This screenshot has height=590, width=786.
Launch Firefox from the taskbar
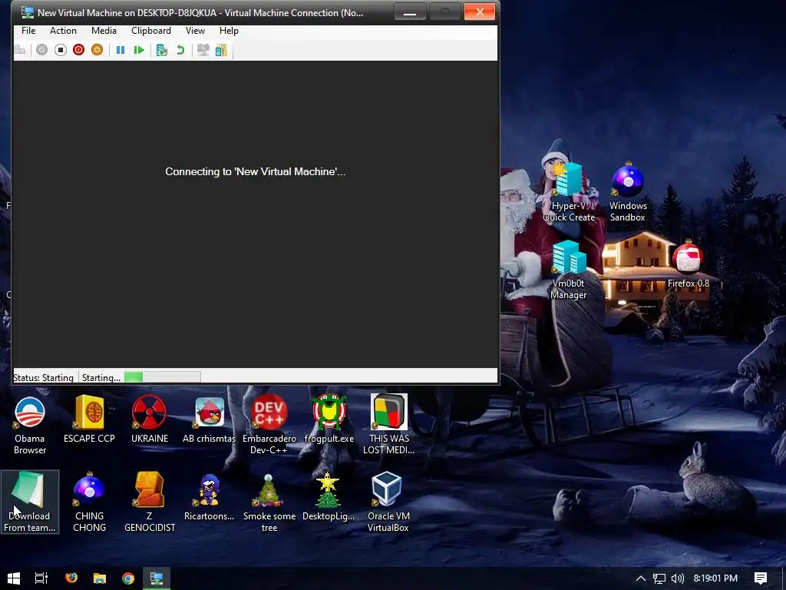tap(71, 578)
